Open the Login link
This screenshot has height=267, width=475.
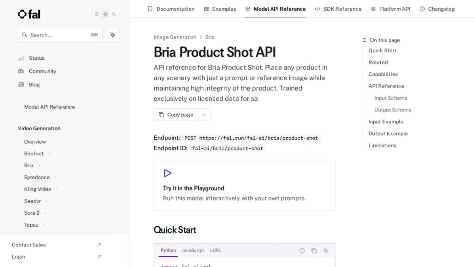click(19, 257)
